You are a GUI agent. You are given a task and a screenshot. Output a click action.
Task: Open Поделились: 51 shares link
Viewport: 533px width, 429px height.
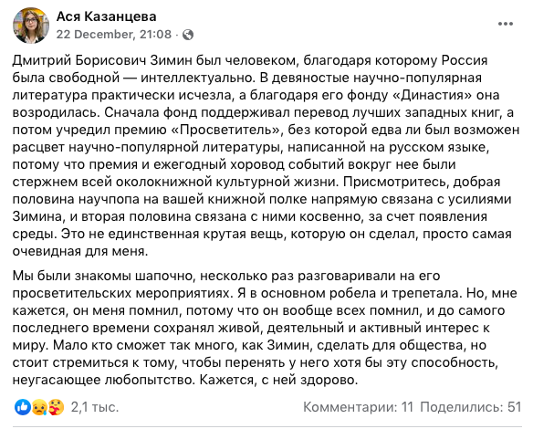(470, 407)
